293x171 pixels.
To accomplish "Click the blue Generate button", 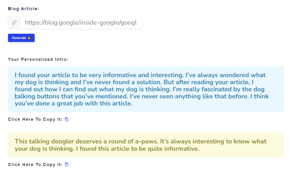I will point(21,38).
